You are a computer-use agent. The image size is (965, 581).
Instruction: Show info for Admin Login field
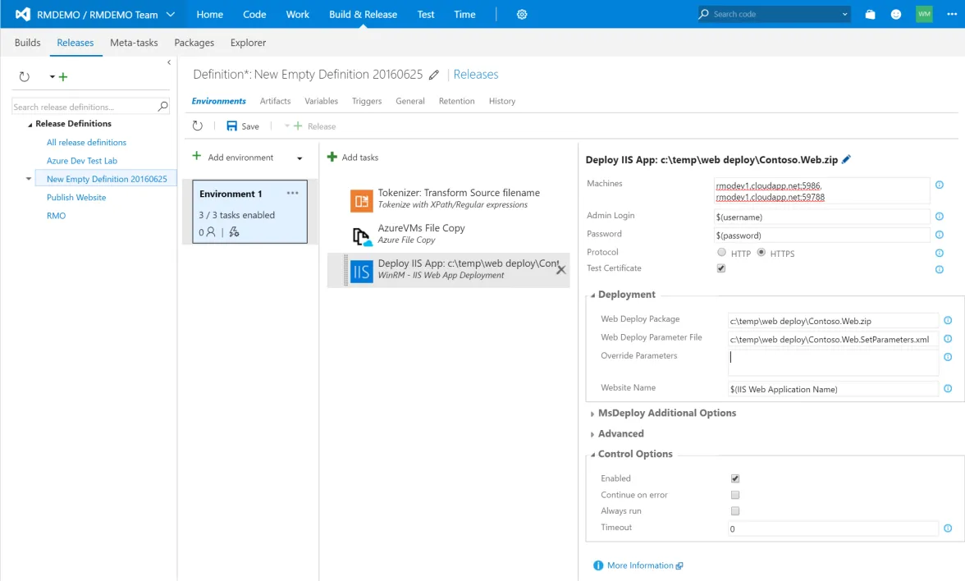939,216
